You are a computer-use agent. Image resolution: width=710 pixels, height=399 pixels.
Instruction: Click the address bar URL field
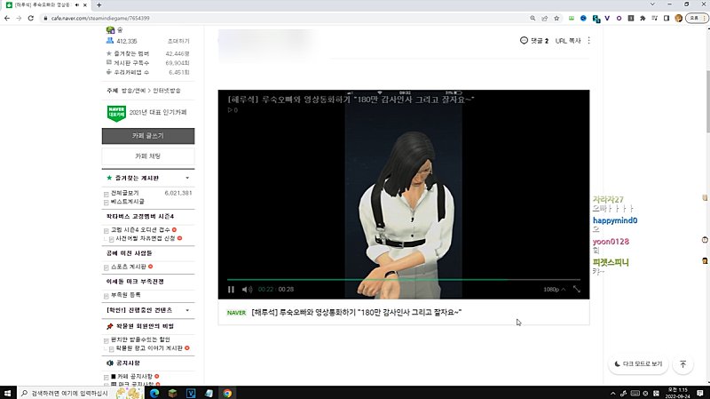coord(285,18)
